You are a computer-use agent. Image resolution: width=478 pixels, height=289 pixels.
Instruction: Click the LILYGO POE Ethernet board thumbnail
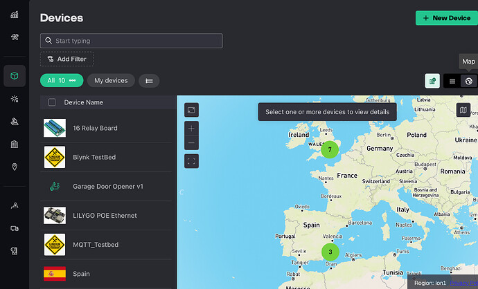[x=55, y=216]
